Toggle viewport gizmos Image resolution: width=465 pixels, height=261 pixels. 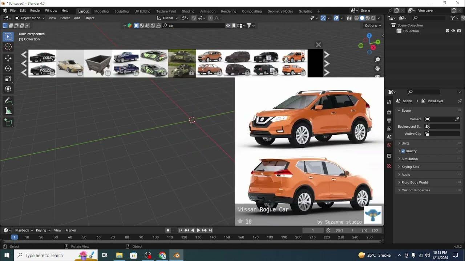pyautogui.click(x=323, y=18)
